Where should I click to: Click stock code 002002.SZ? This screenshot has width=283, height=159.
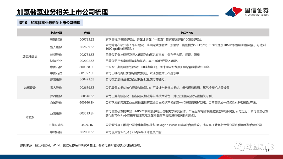pos(87,61)
